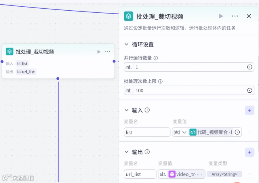Run the batch node from panel header
This screenshot has width=259, height=183.
(221, 16)
